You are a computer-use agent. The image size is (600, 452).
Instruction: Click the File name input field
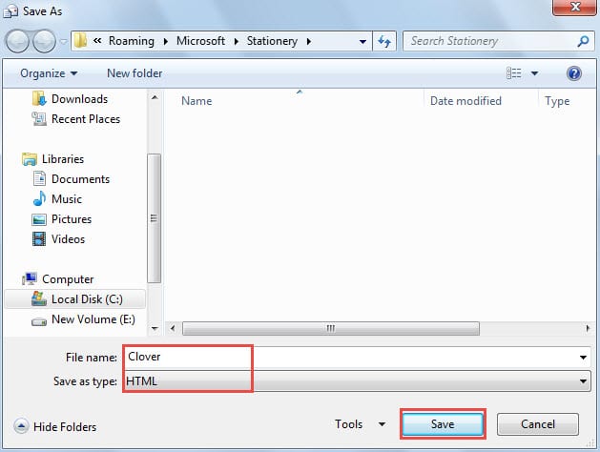tap(353, 357)
